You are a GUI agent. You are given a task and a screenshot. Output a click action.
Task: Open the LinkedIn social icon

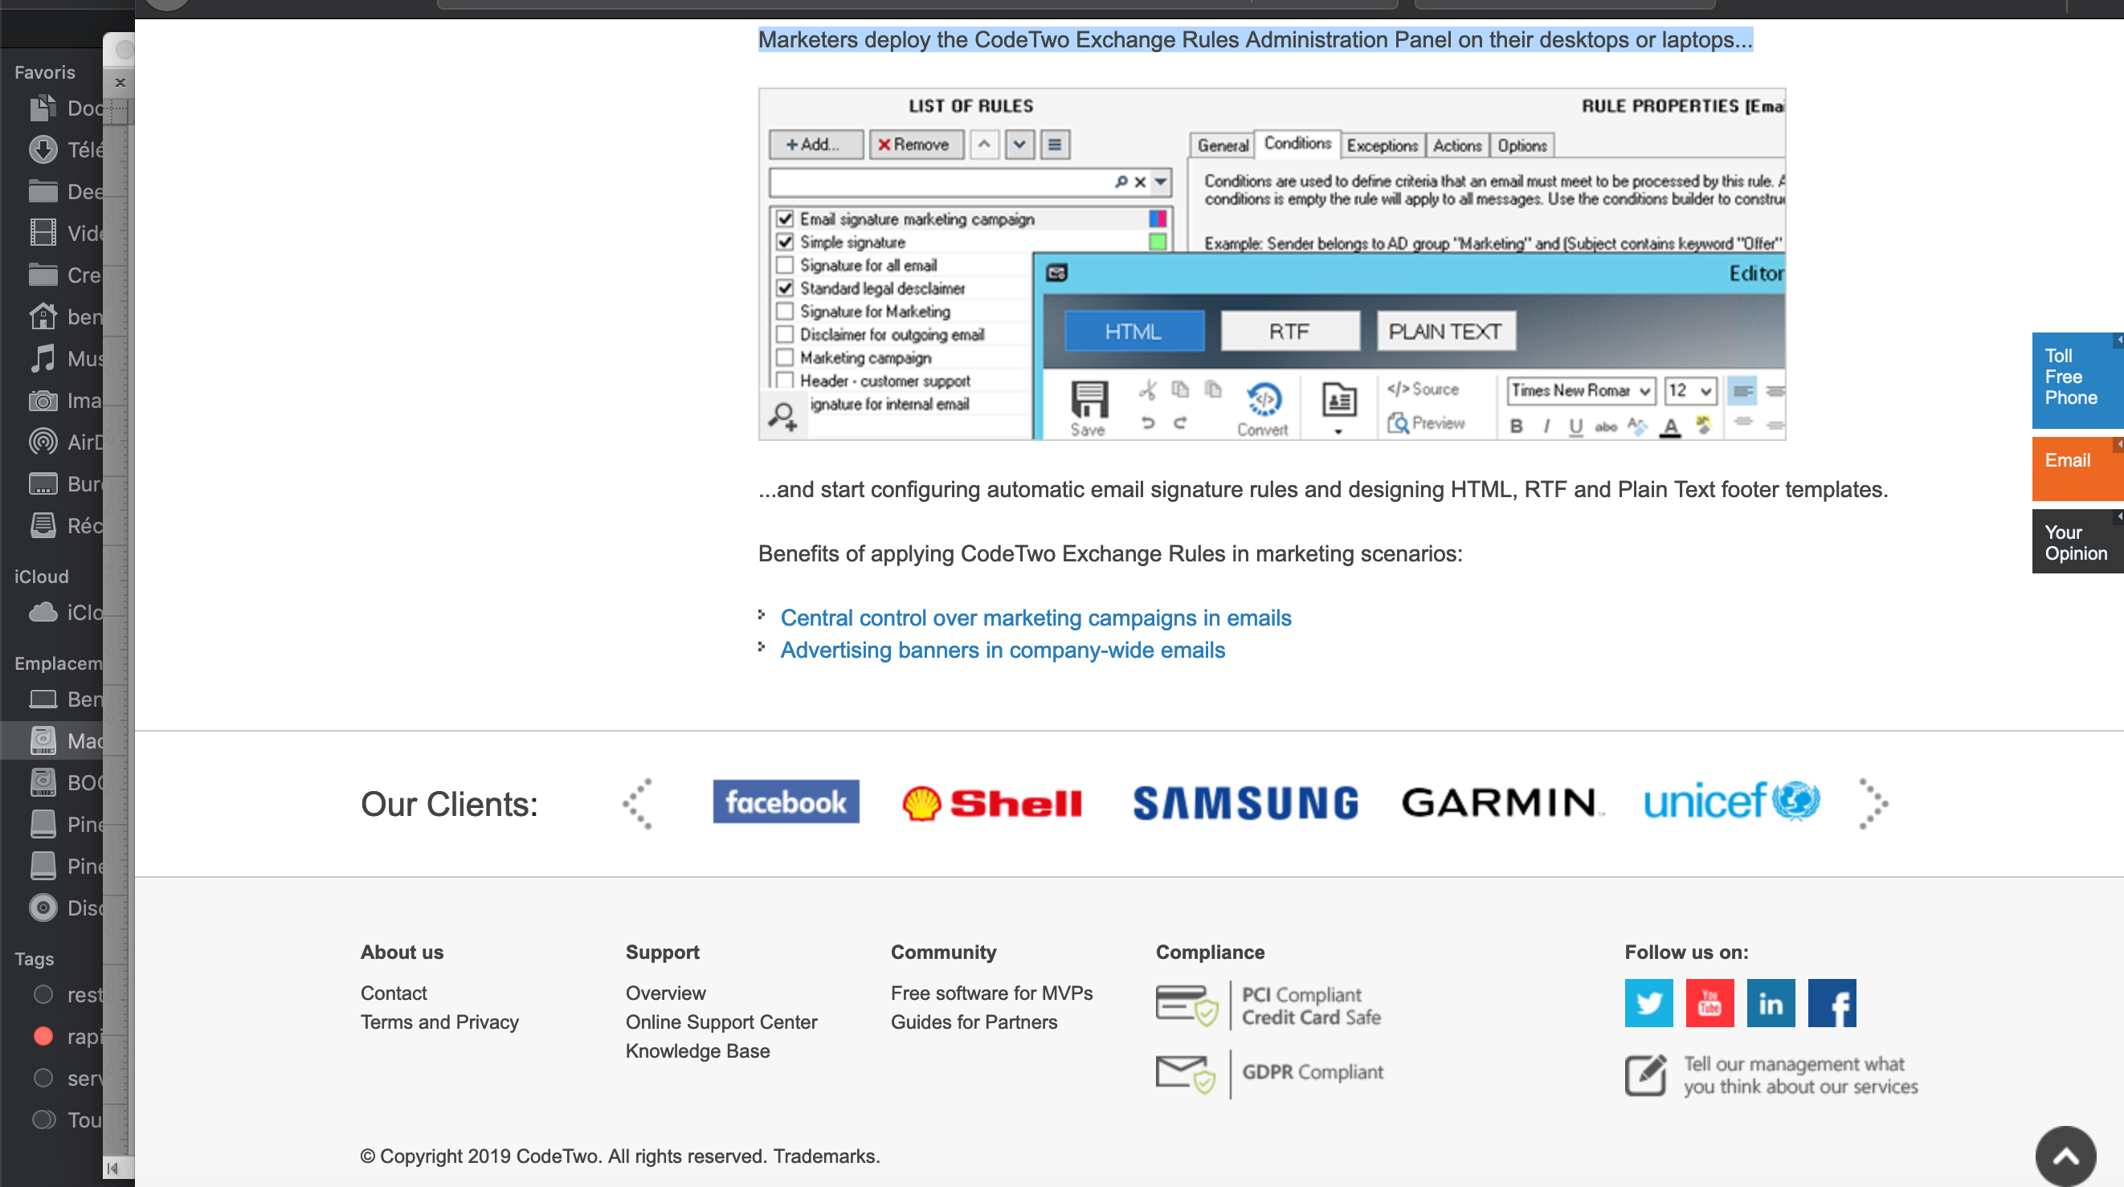pyautogui.click(x=1771, y=1003)
